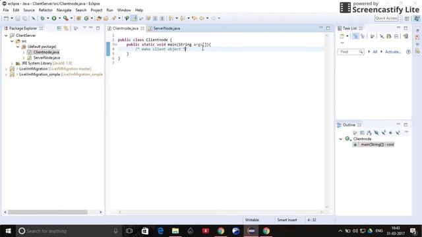
Task: Click the All link in Task List
Action: coord(375,52)
